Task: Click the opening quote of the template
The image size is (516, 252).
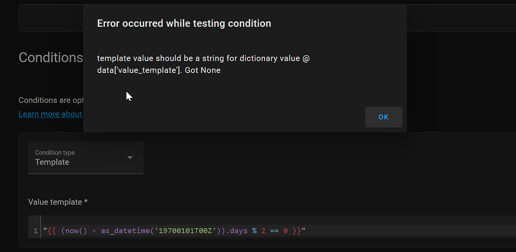Action: pos(45,231)
